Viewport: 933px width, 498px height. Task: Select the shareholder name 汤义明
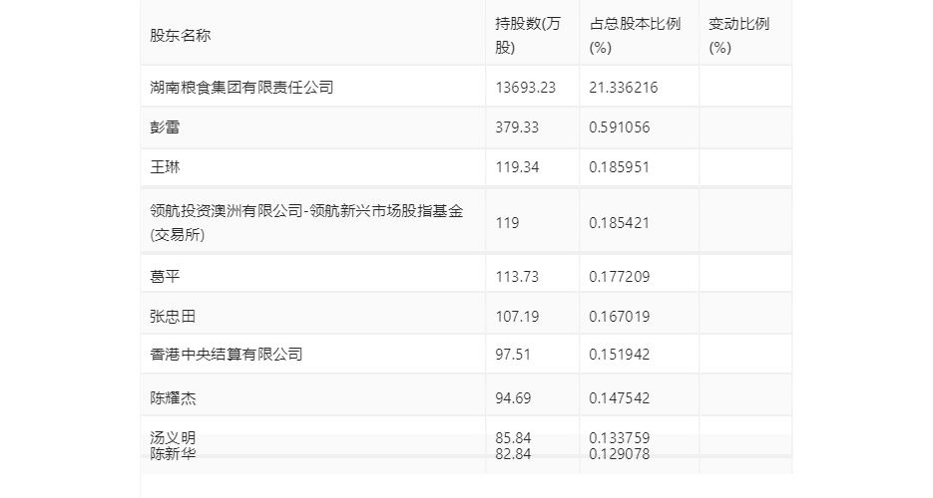pos(173,438)
